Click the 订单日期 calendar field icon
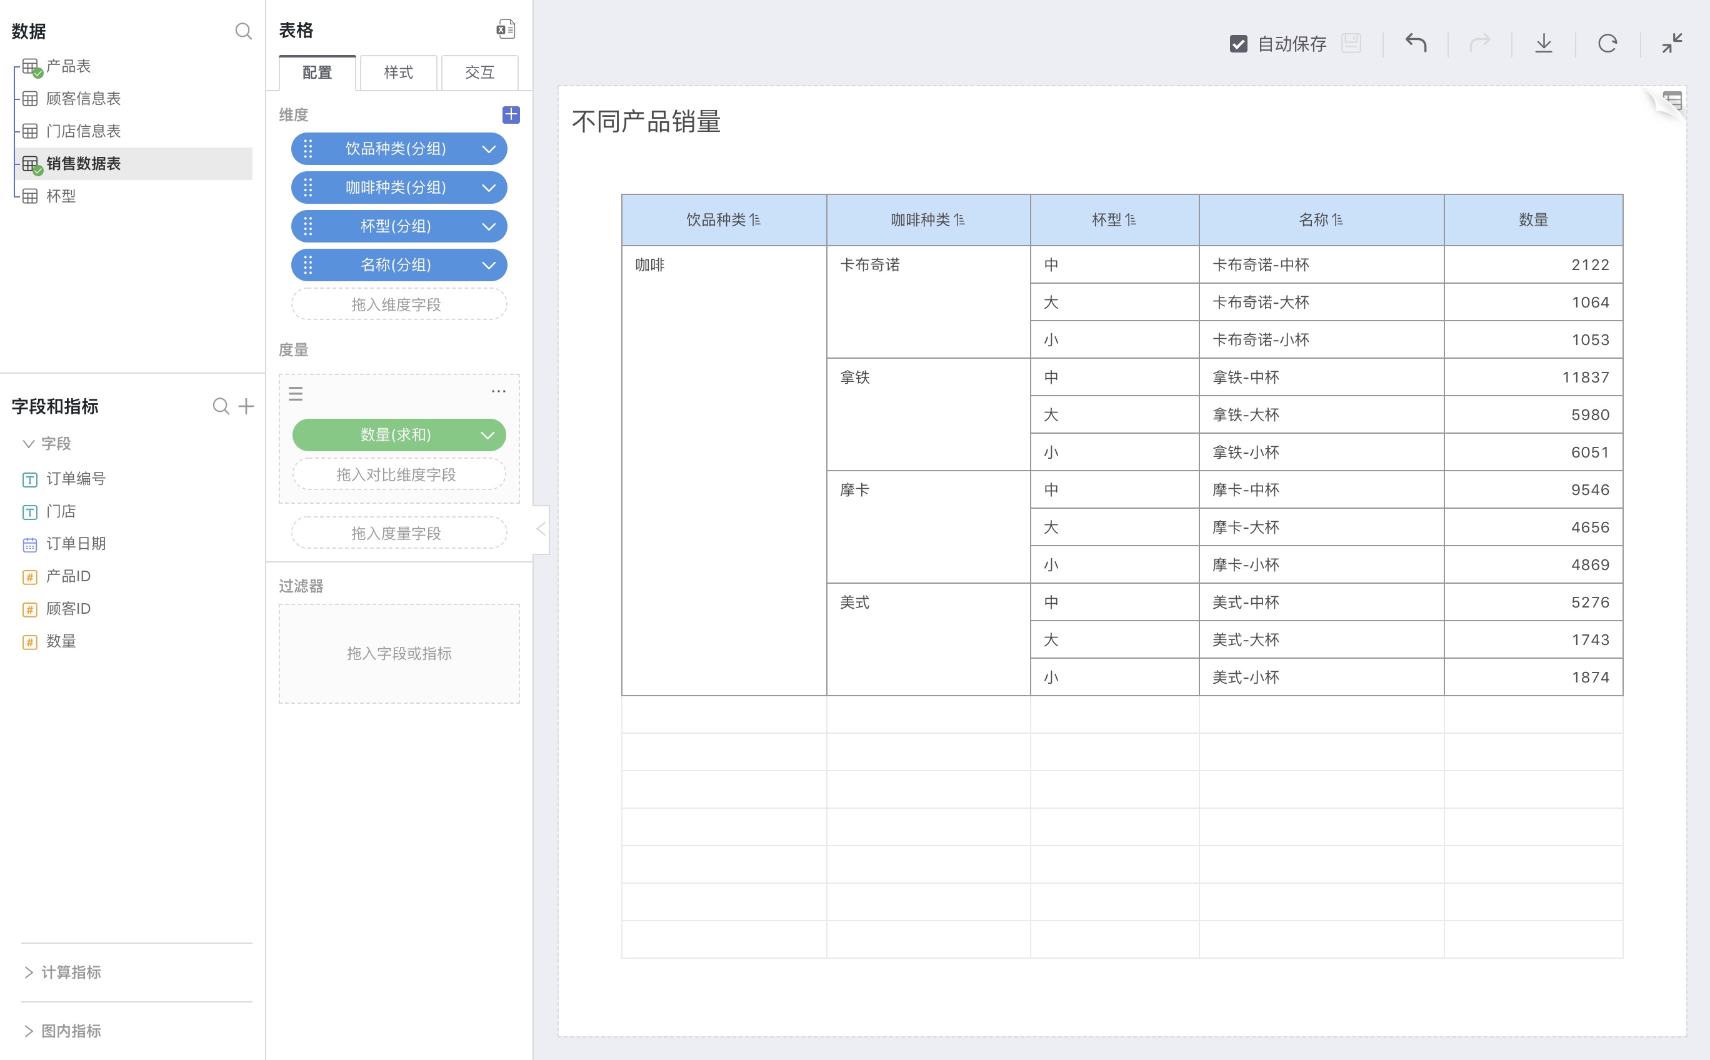 pos(29,545)
